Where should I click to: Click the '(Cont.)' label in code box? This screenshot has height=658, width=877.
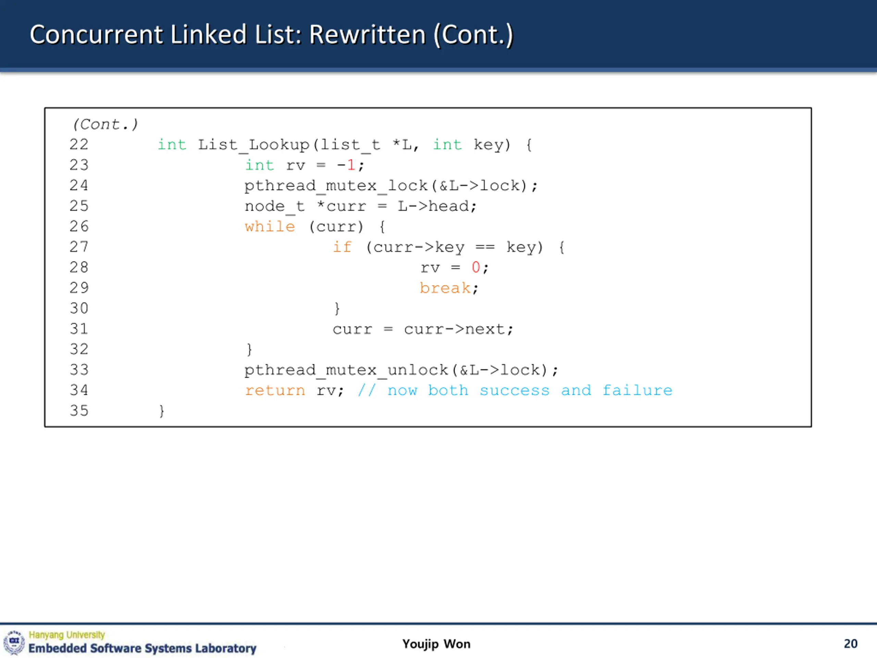coord(105,124)
